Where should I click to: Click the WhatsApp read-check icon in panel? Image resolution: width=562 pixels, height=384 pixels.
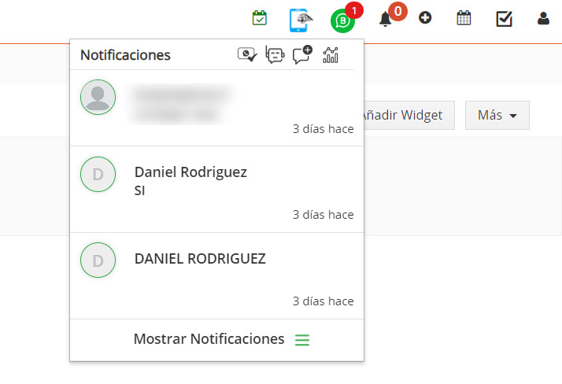tap(247, 55)
